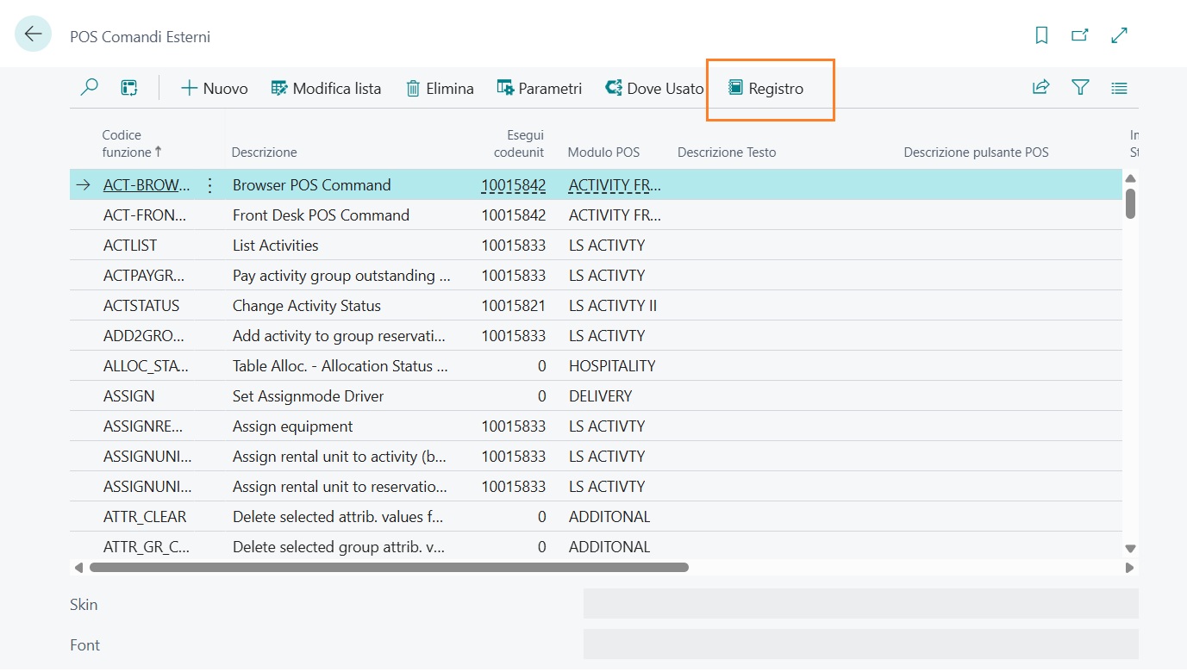Click 'List Activities' description cell
1187x672 pixels.
[x=276, y=246]
